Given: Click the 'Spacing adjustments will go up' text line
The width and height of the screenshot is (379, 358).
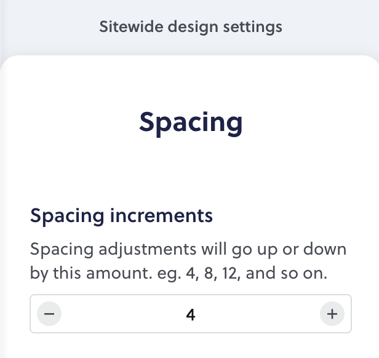Looking at the screenshot, I should [188, 249].
